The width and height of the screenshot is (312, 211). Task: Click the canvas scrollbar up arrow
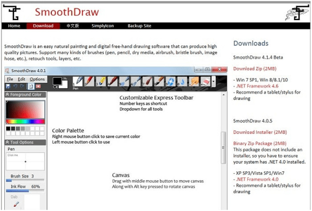coord(223,95)
